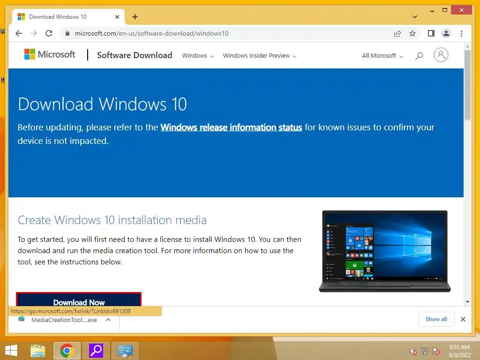Open the Chrome side panel
The width and height of the screenshot is (480, 360).
tap(431, 33)
